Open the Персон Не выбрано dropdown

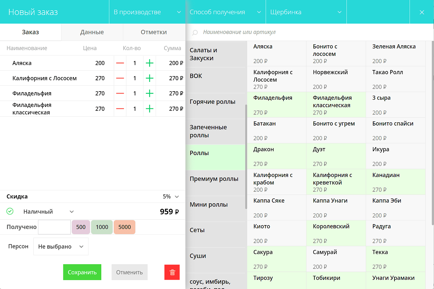61,247
